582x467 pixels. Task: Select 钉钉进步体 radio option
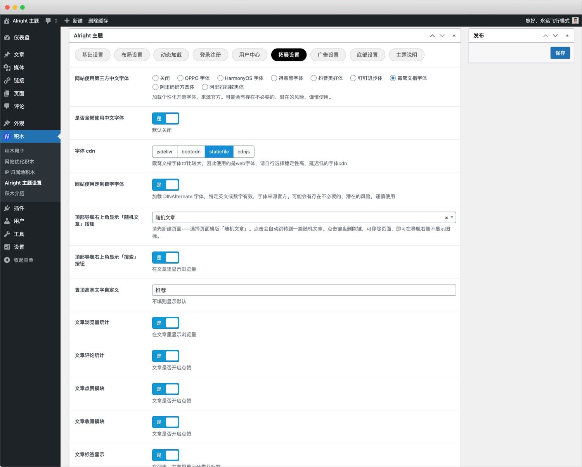353,78
